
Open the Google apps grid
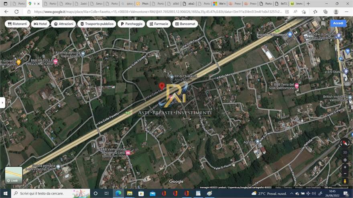click(323, 23)
